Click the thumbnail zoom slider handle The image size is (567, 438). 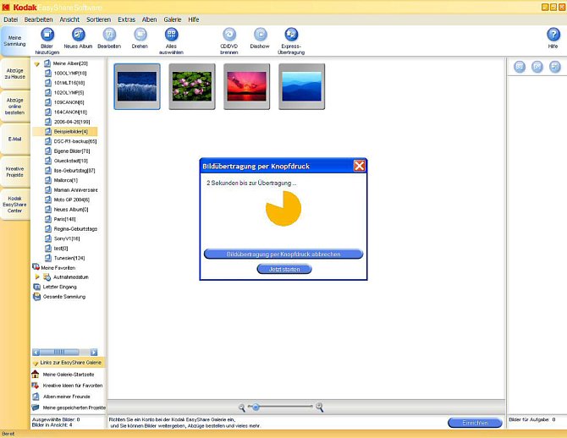256,407
